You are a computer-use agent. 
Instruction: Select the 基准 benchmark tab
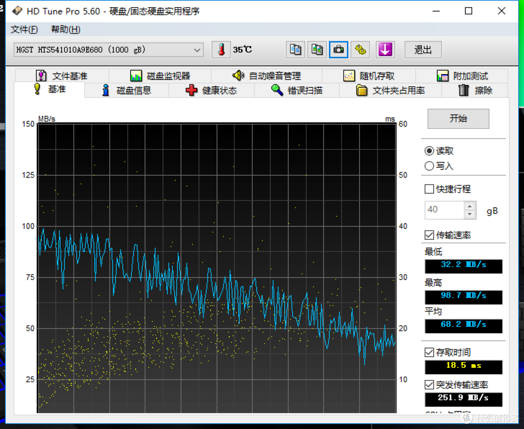49,90
